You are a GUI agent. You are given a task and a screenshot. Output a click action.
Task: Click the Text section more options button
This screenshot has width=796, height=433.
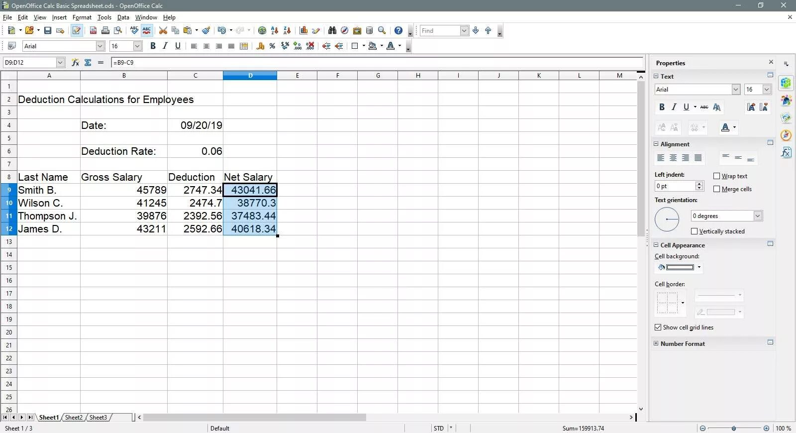click(770, 75)
